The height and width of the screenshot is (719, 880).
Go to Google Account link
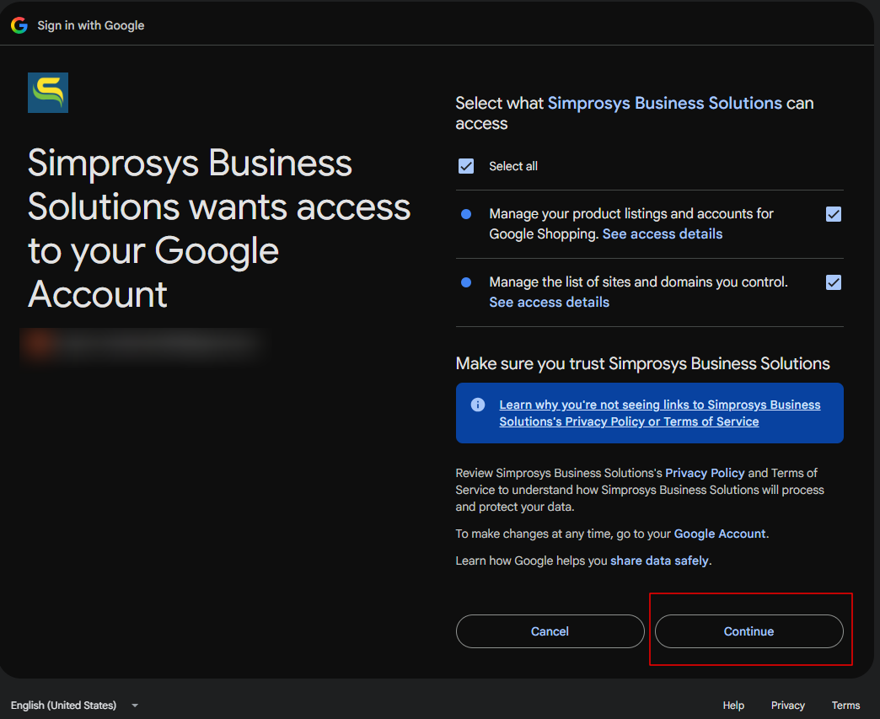pos(720,534)
